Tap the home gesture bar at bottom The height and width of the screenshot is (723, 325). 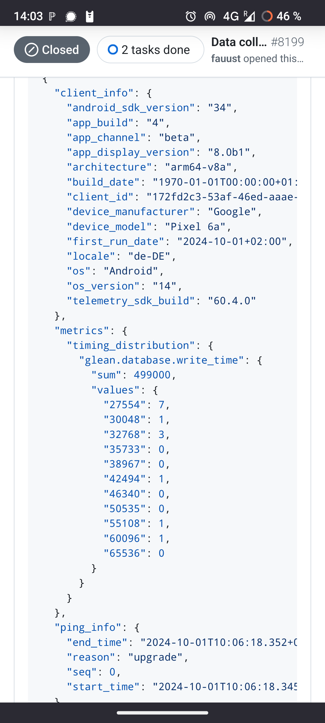(162, 713)
